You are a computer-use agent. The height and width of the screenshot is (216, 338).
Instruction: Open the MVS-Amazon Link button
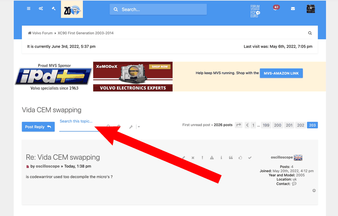[281, 73]
